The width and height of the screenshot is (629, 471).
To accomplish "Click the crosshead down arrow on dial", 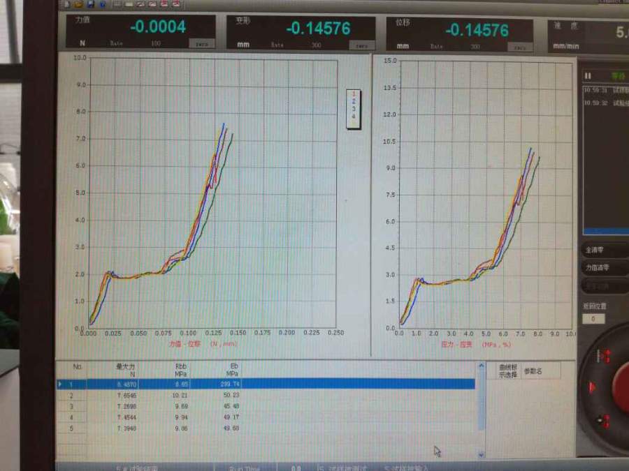I will 604,421.
